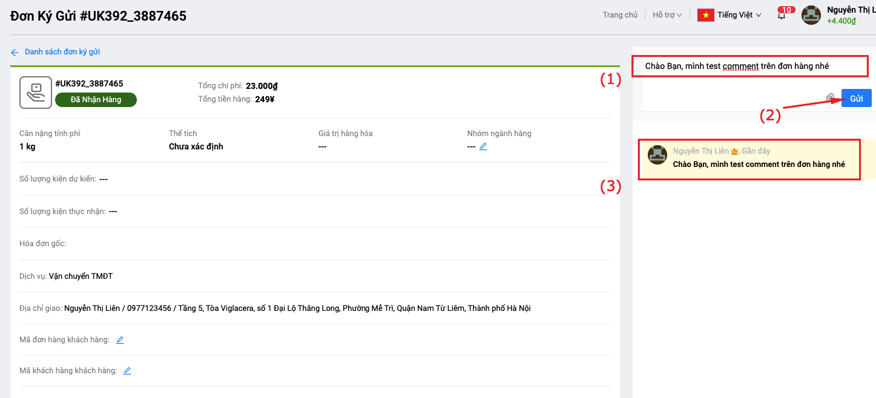Click the consignment package icon beside order ID
This screenshot has width=876, height=398.
click(x=35, y=93)
